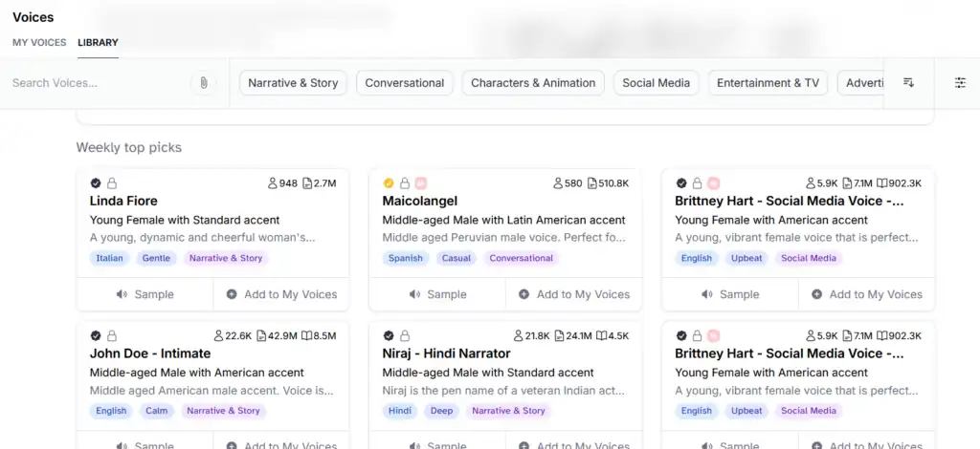Click the lock icon on Linda Fiore card
This screenshot has width=980, height=449.
click(x=112, y=183)
